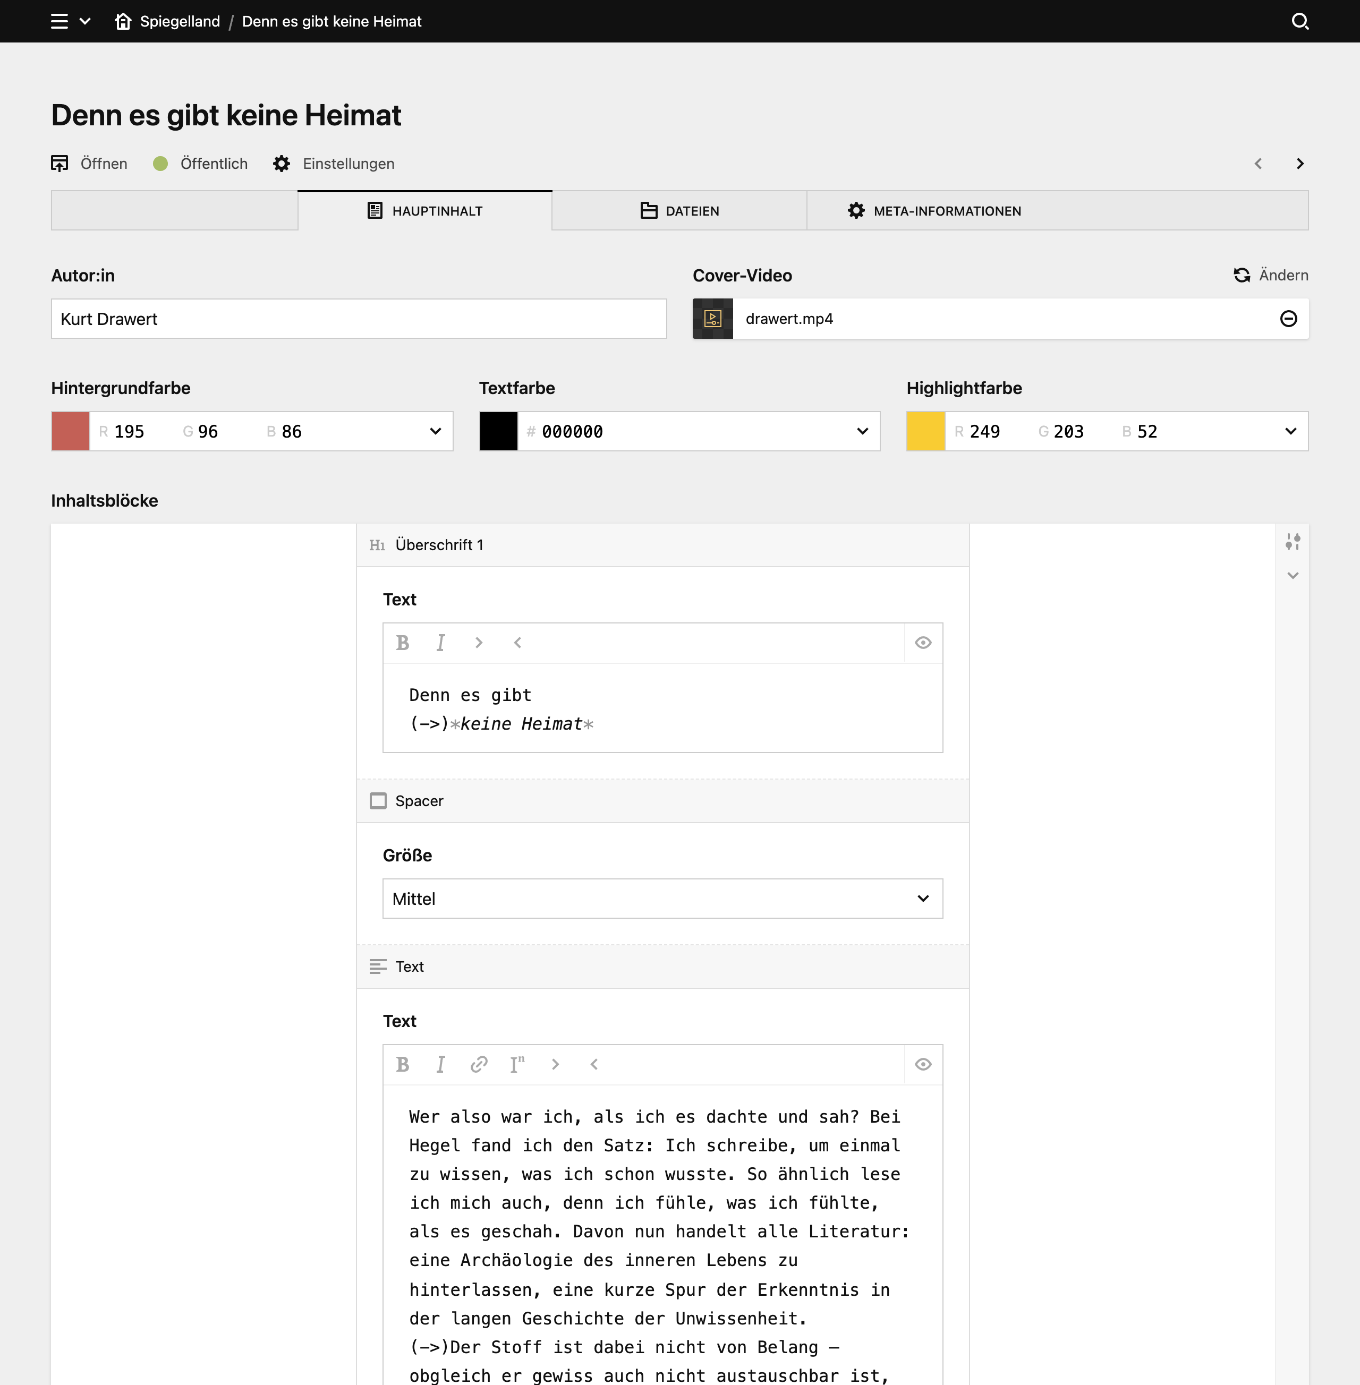Collapse the Überschrift 1 block with the chevron
The image size is (1360, 1385).
point(1293,576)
